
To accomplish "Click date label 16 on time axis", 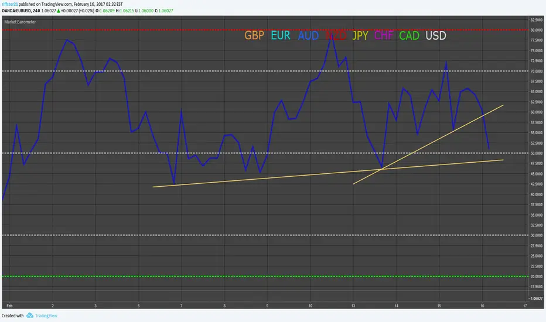I will 482,306.
